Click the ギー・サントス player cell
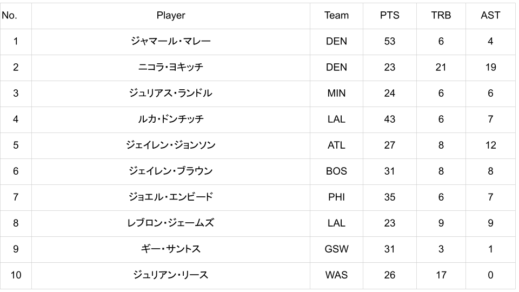The height and width of the screenshot is (292, 519). 170,249
